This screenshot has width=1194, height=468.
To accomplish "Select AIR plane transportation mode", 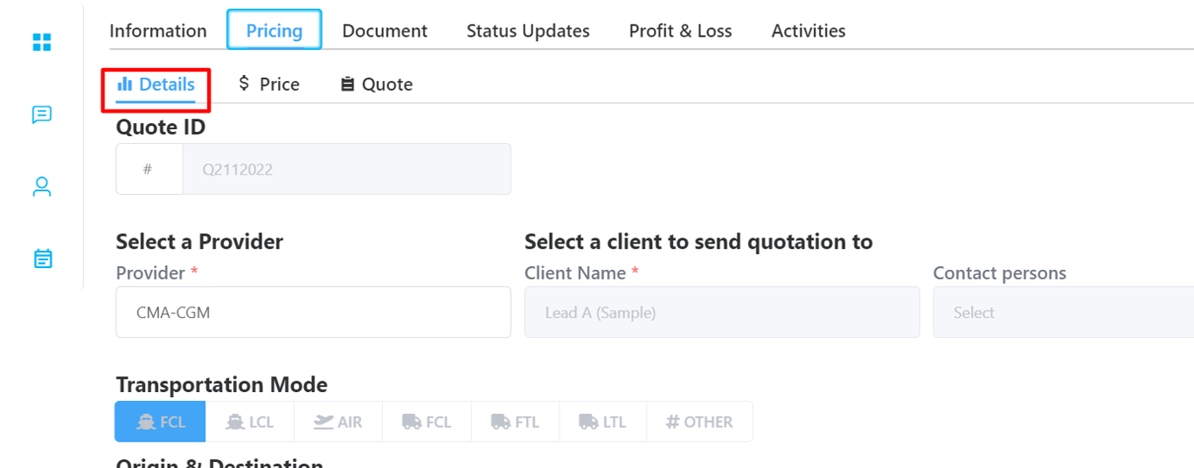I will point(338,422).
